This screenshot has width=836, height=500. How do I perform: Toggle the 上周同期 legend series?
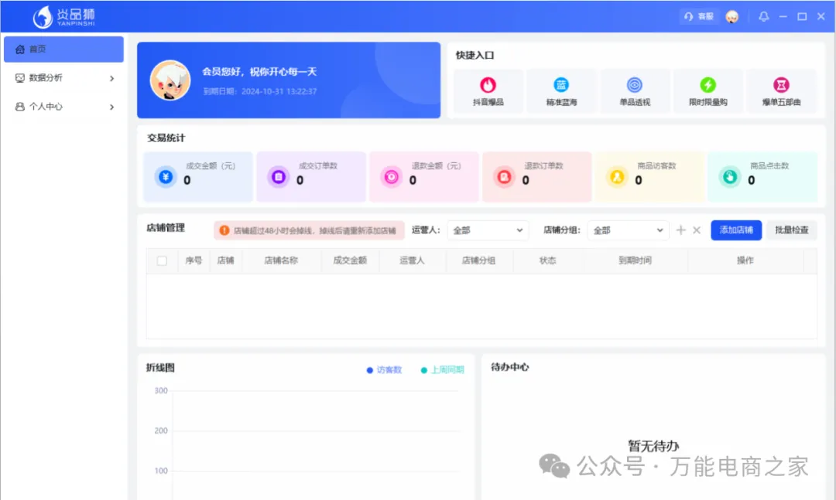[x=442, y=370]
